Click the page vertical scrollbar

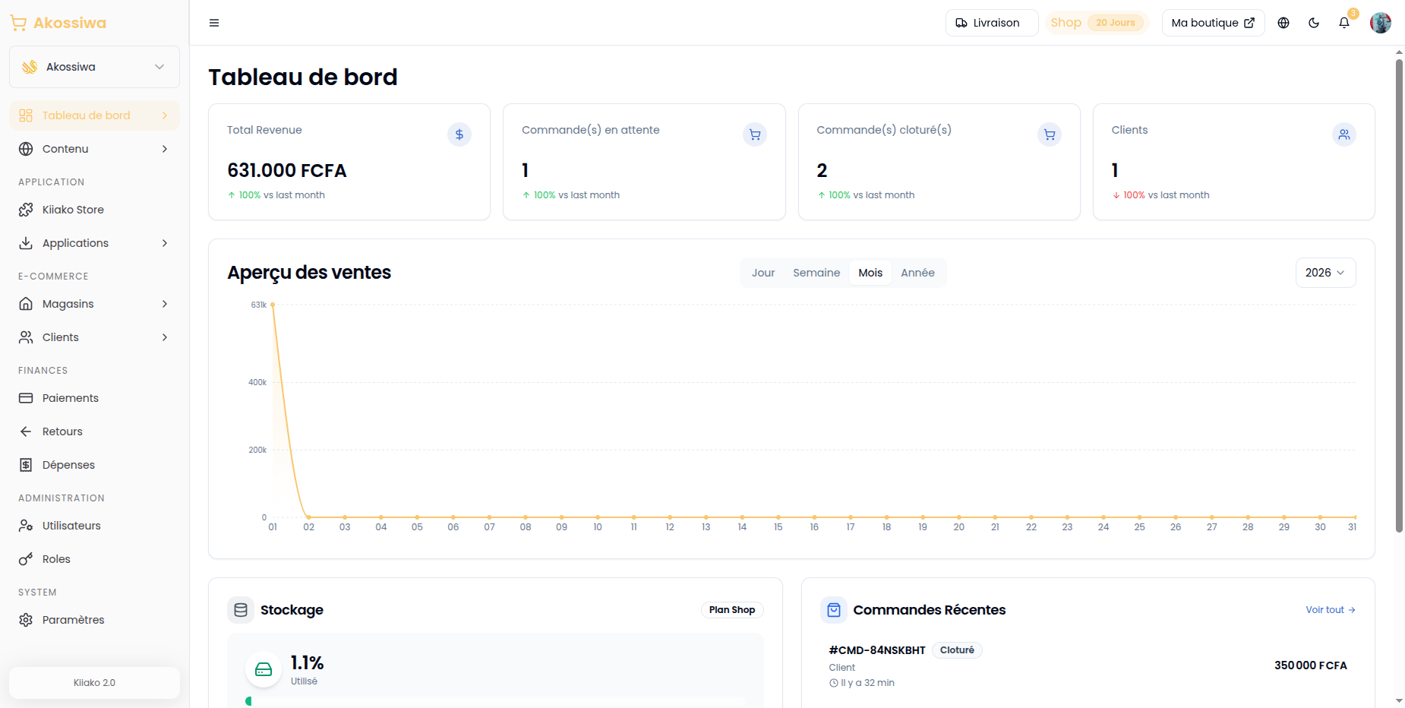1399,296
